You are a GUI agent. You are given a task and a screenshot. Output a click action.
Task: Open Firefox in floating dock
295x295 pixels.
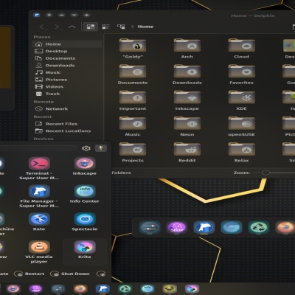(x=285, y=227)
